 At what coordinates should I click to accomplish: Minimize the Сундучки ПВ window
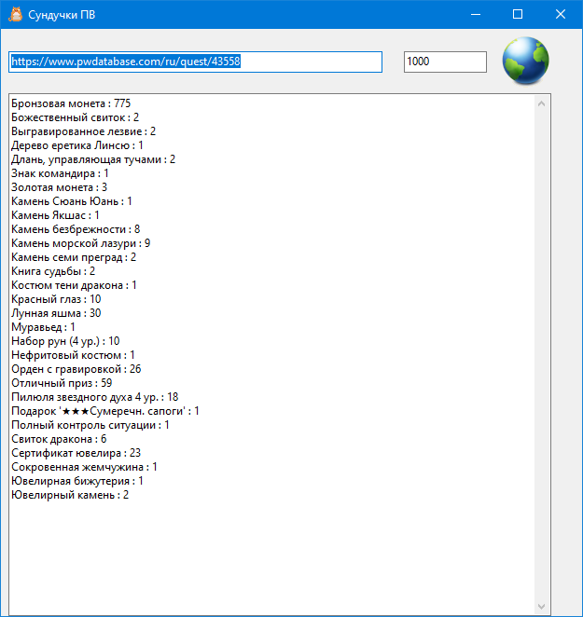click(x=476, y=14)
